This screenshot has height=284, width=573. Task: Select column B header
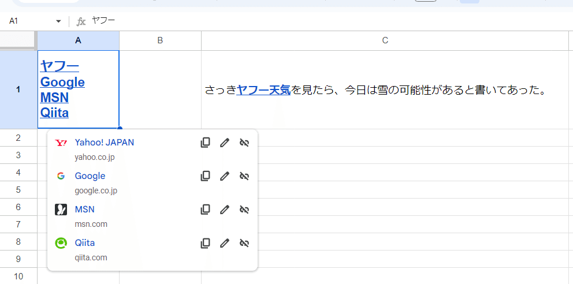click(160, 40)
